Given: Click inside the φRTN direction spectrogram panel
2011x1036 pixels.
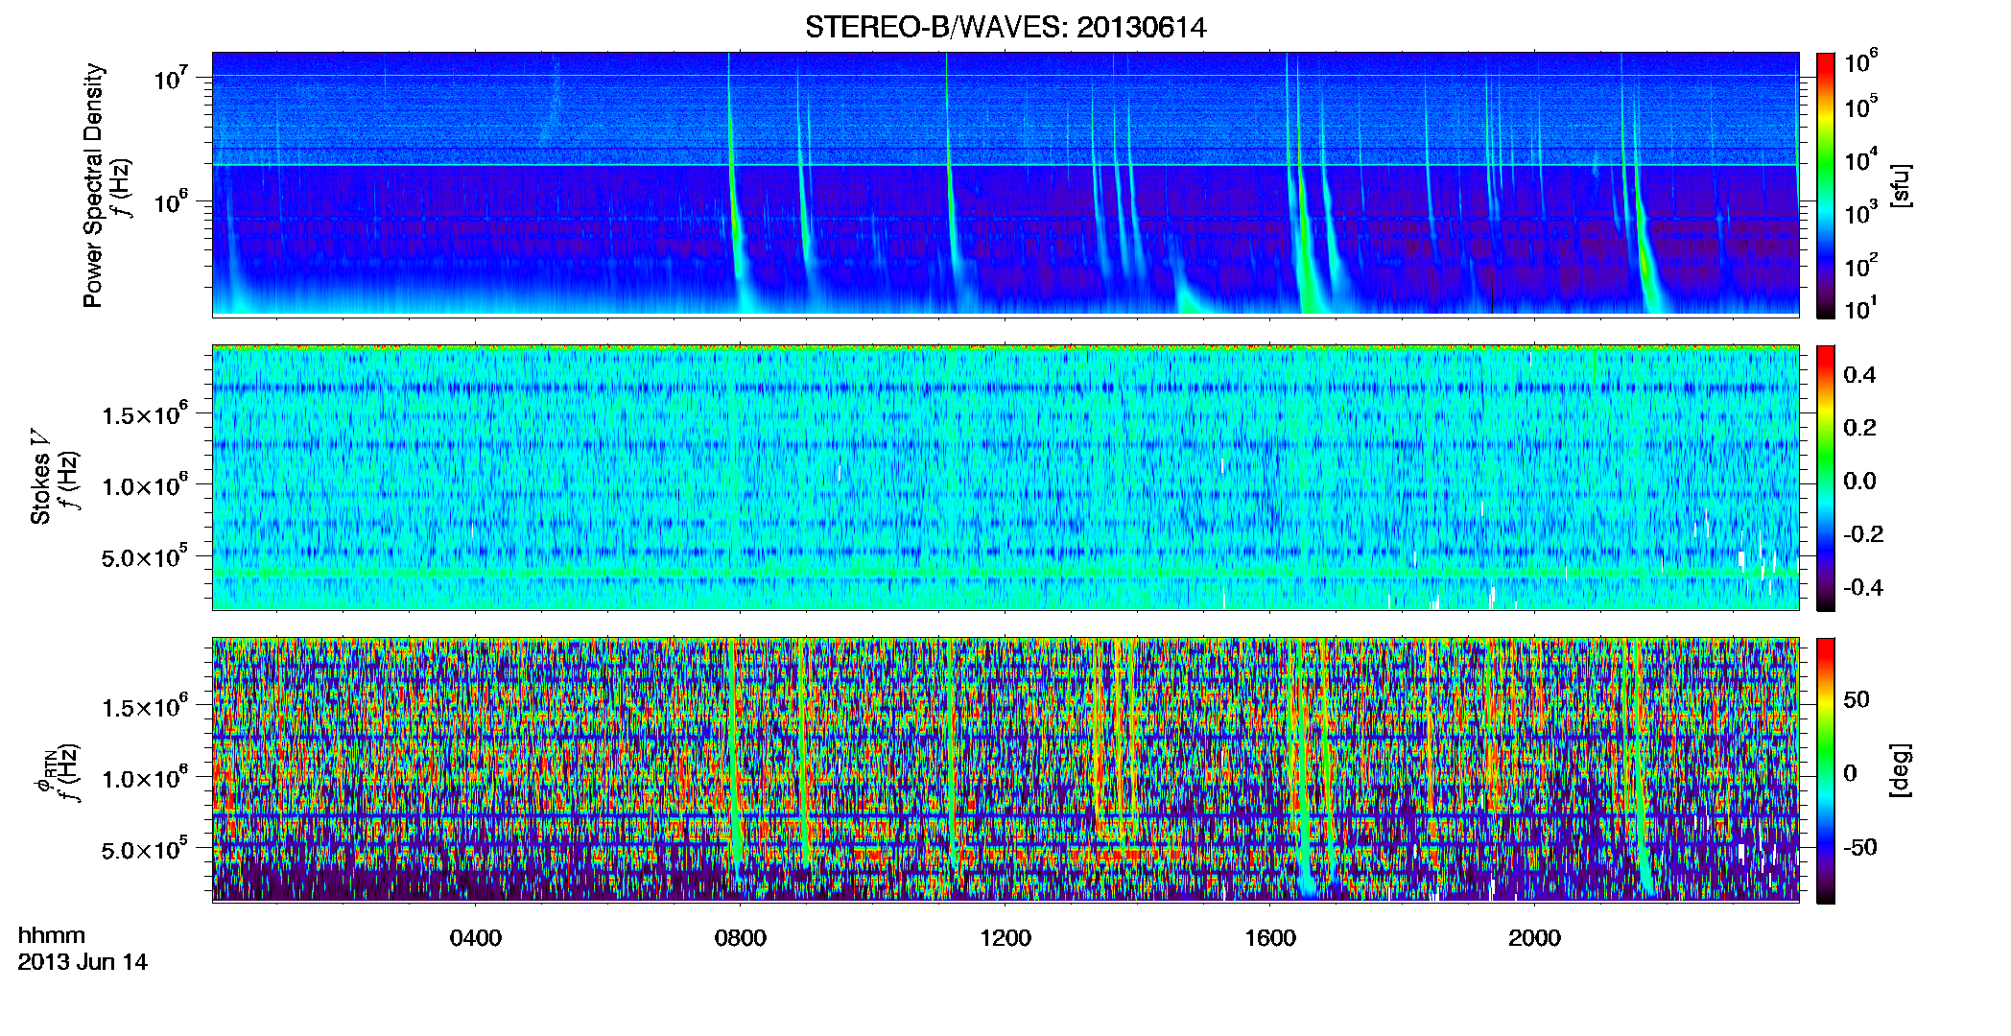Looking at the screenshot, I should tap(1005, 769).
